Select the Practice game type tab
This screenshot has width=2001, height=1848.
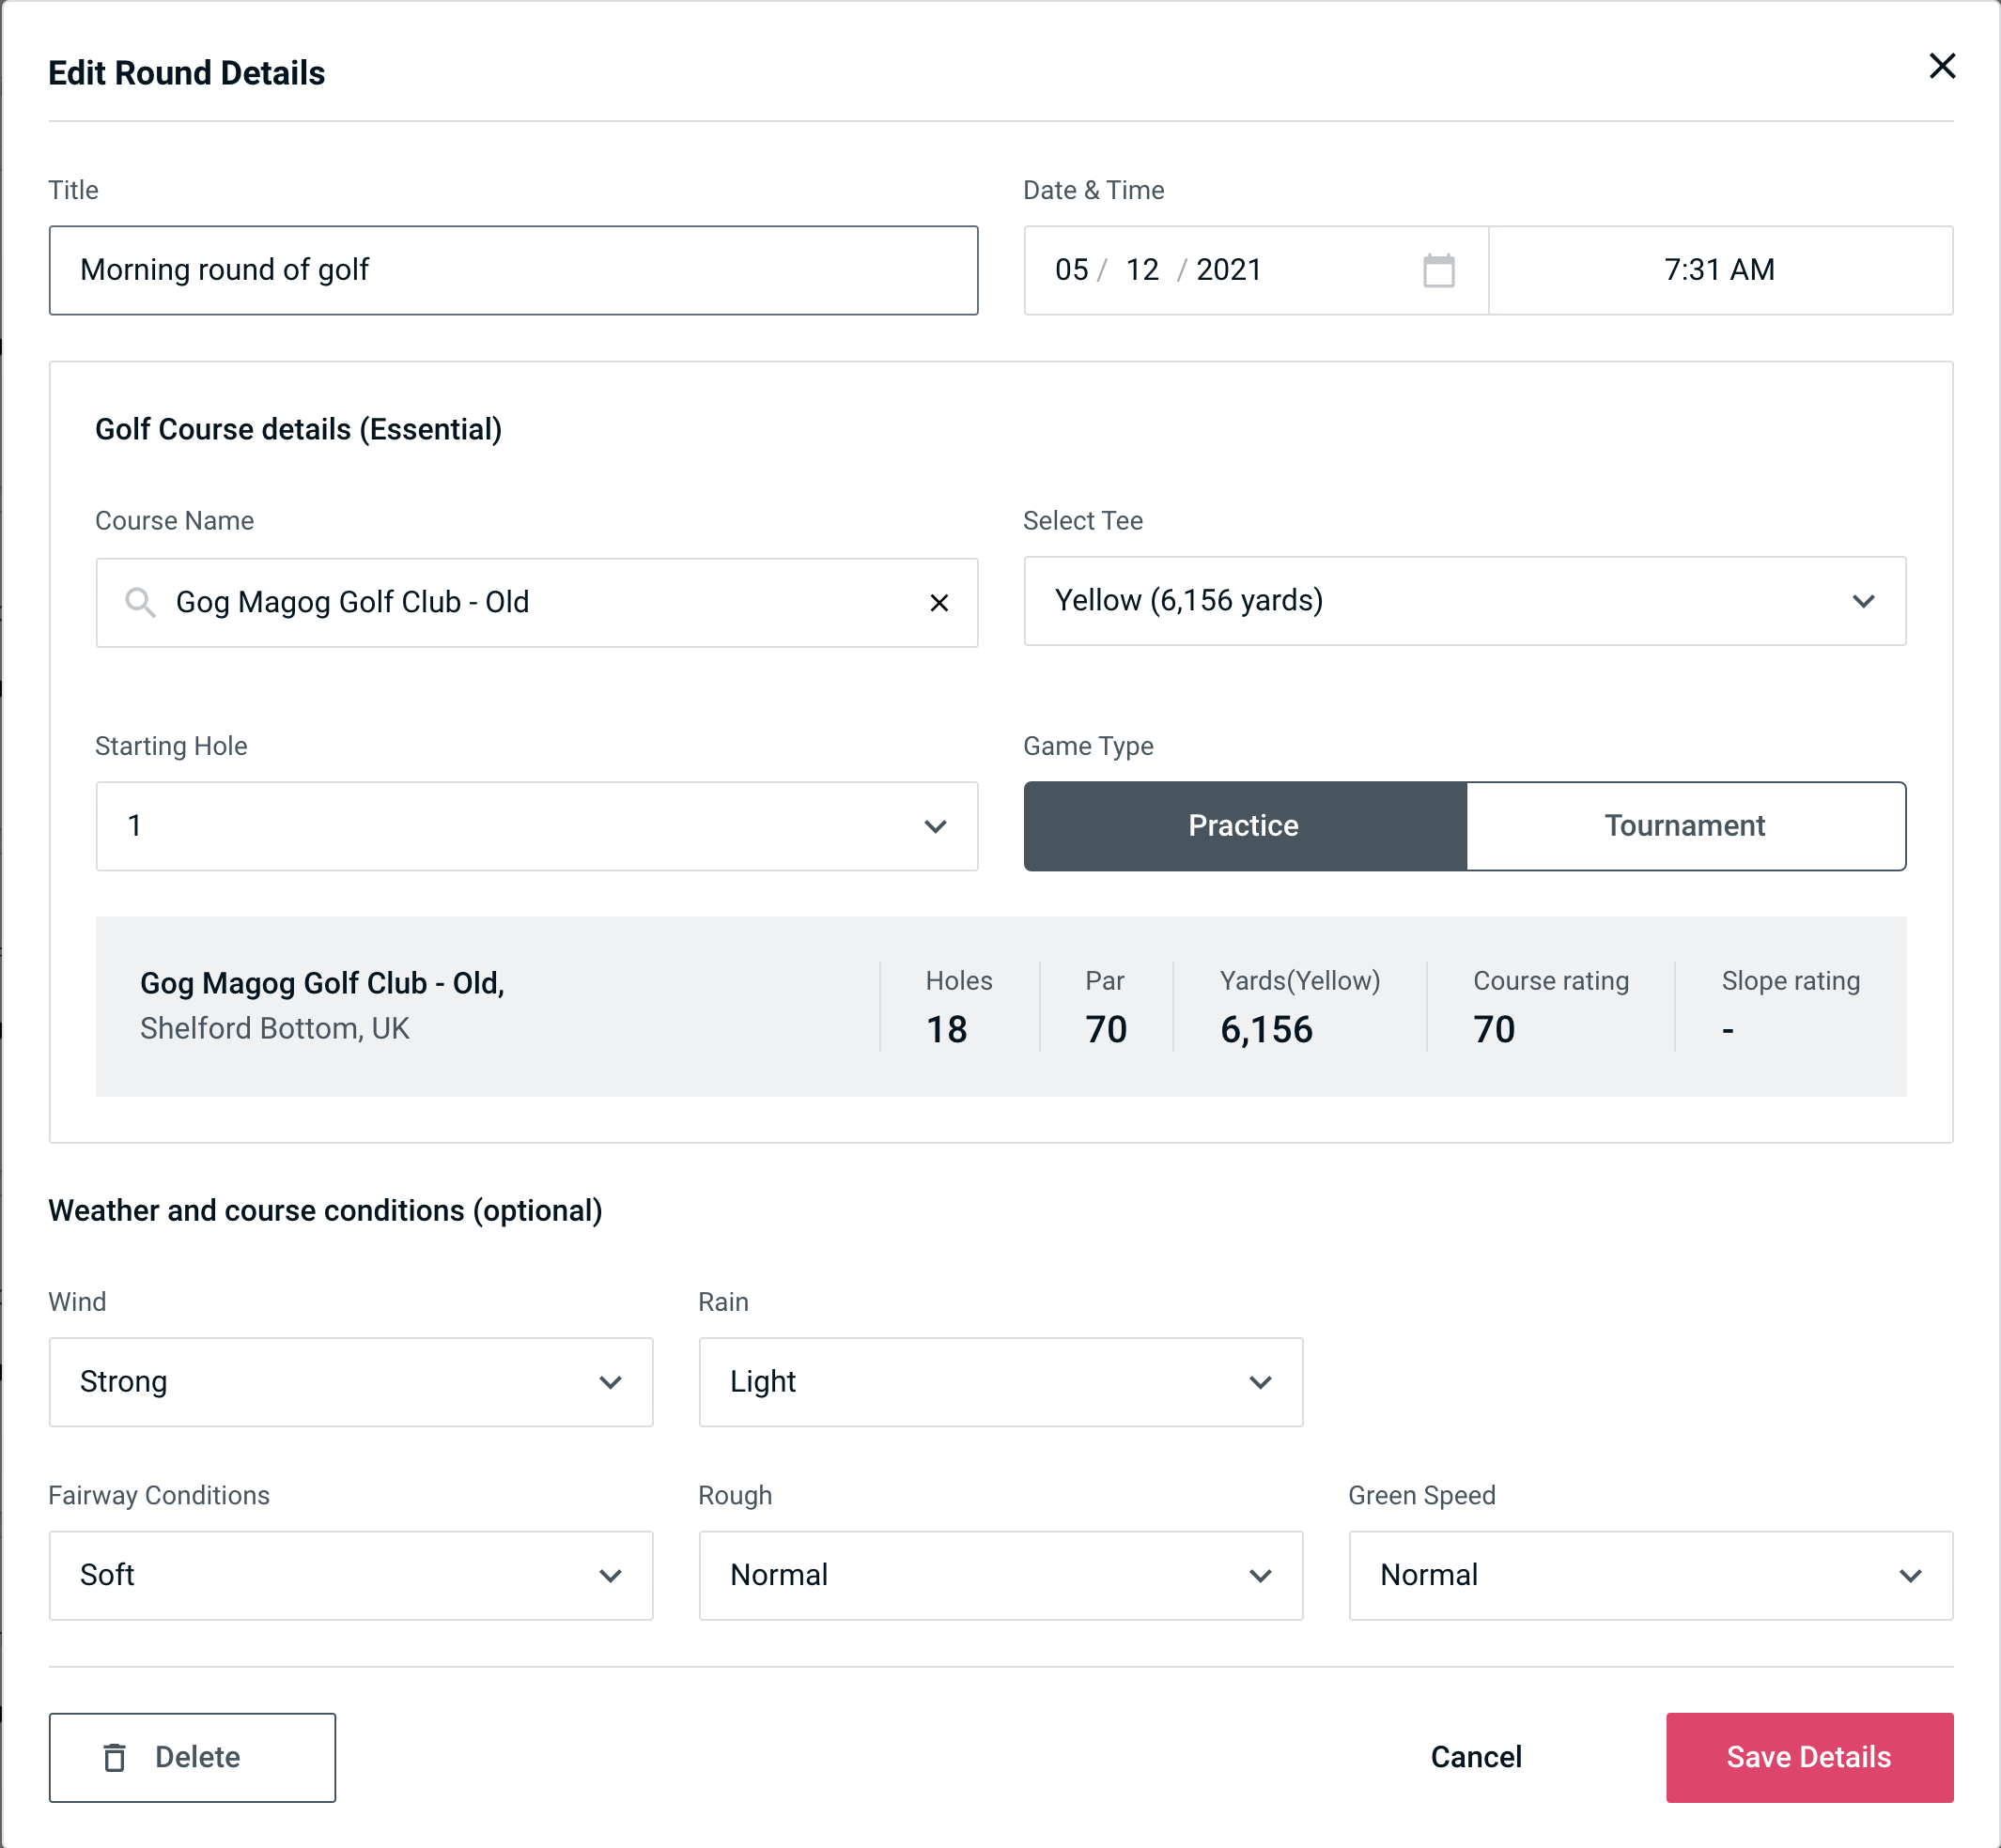pyautogui.click(x=1243, y=827)
